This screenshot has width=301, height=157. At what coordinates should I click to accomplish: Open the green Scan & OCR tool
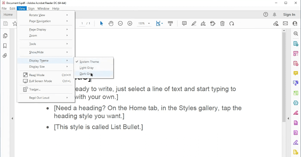point(296,93)
